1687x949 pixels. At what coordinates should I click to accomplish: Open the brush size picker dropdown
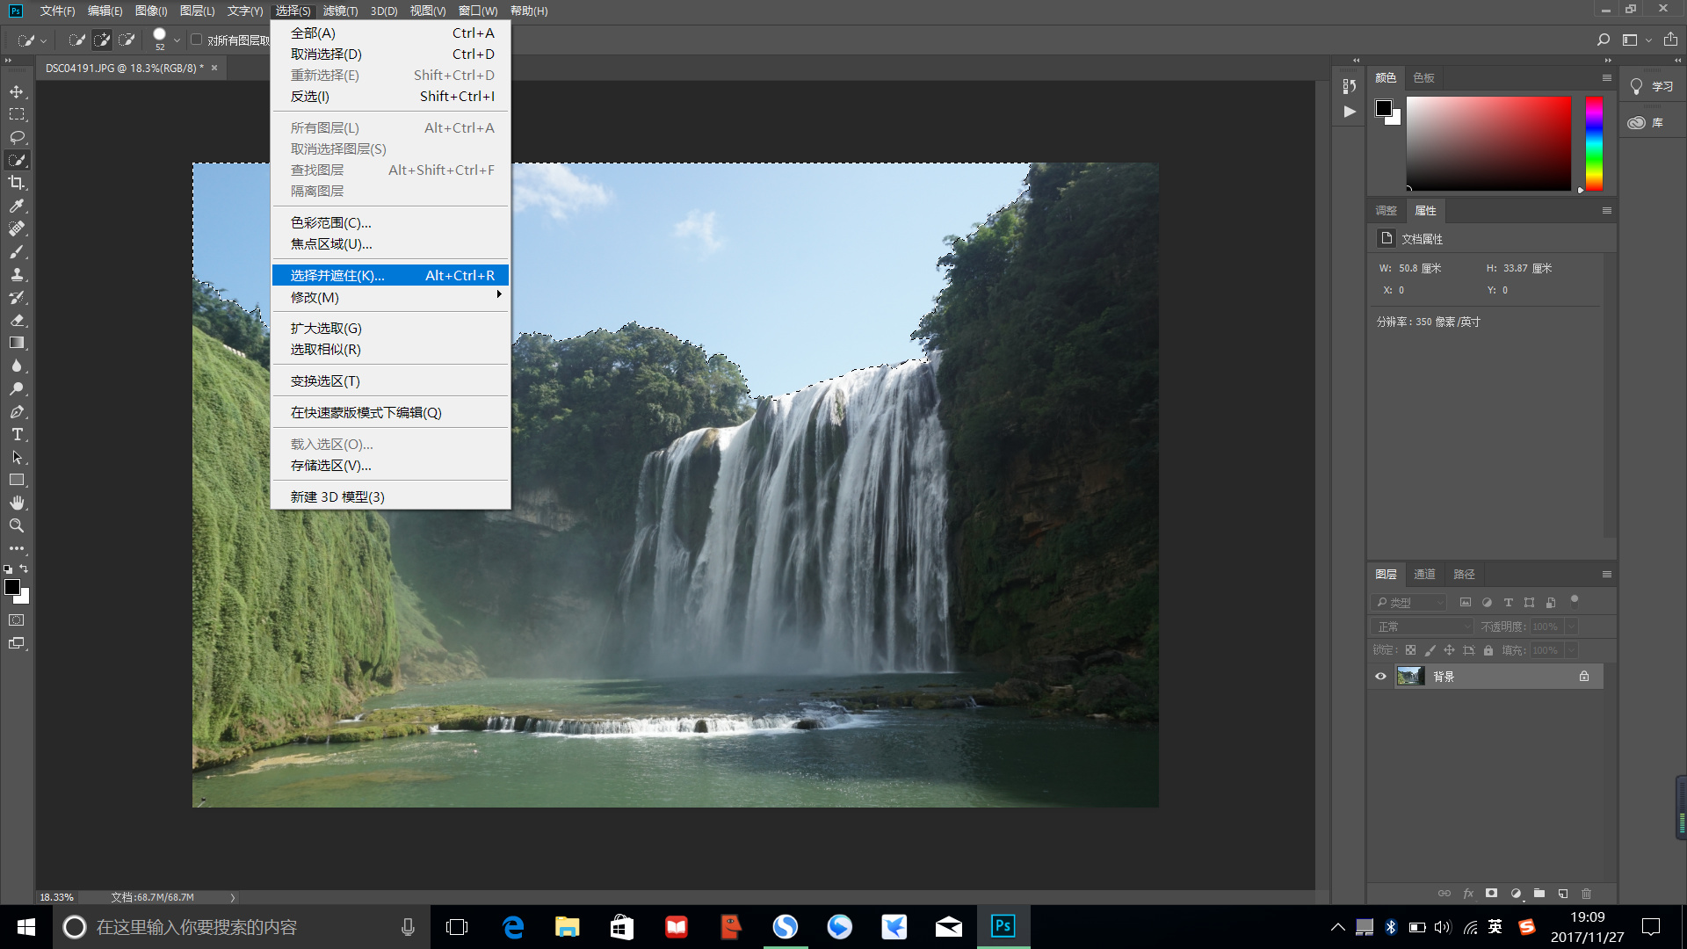(177, 40)
